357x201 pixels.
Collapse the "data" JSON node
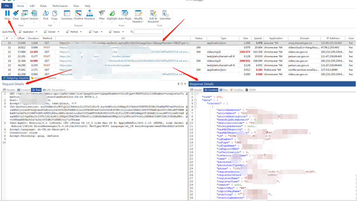pyautogui.click(x=195, y=100)
